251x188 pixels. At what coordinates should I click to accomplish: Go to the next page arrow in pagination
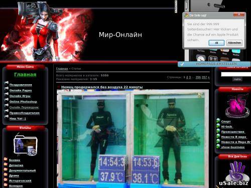(209, 77)
